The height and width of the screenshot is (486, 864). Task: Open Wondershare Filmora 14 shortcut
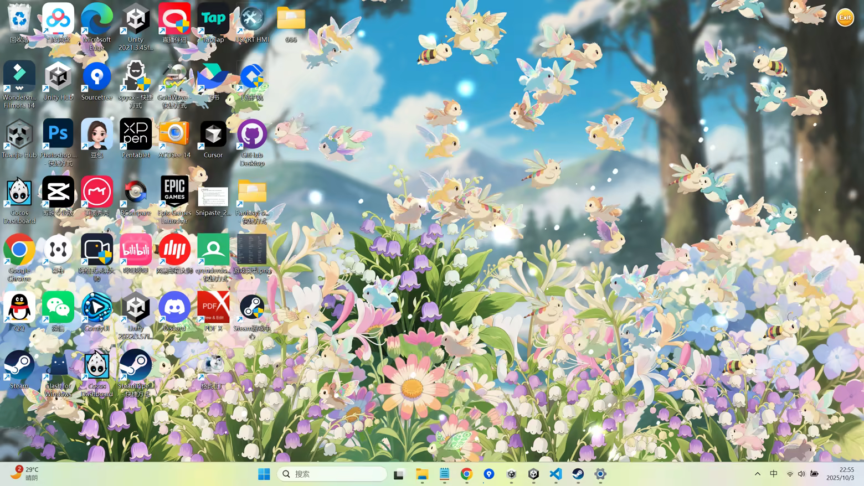tap(19, 77)
